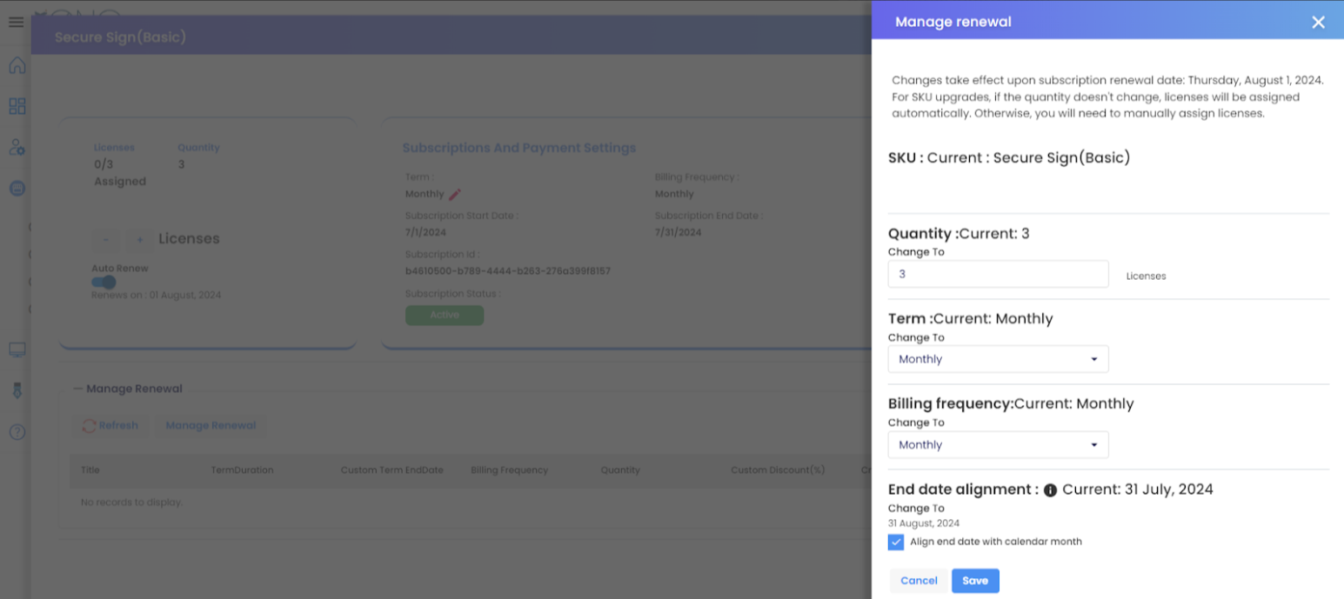Open the Term Change To dropdown
Screen dimensions: 1344x599
[x=998, y=359]
